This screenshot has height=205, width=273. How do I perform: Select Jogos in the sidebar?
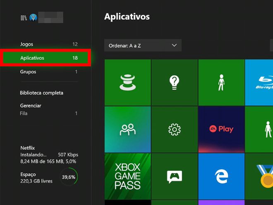49,44
